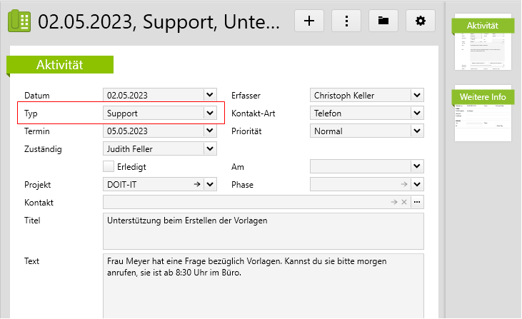Open settings with the gear icon
Viewport: 522px width, 319px height.
(421, 21)
